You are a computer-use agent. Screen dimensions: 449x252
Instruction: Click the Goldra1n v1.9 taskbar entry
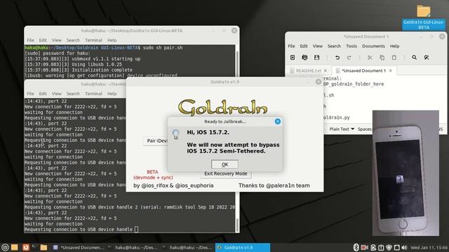click(243, 247)
